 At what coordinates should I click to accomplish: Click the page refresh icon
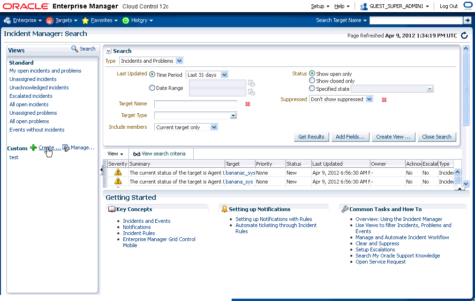[x=464, y=36]
